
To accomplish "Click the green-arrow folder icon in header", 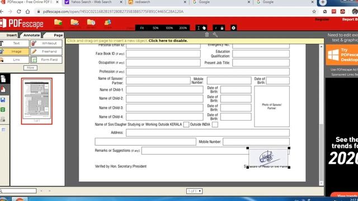I will click(x=58, y=22).
